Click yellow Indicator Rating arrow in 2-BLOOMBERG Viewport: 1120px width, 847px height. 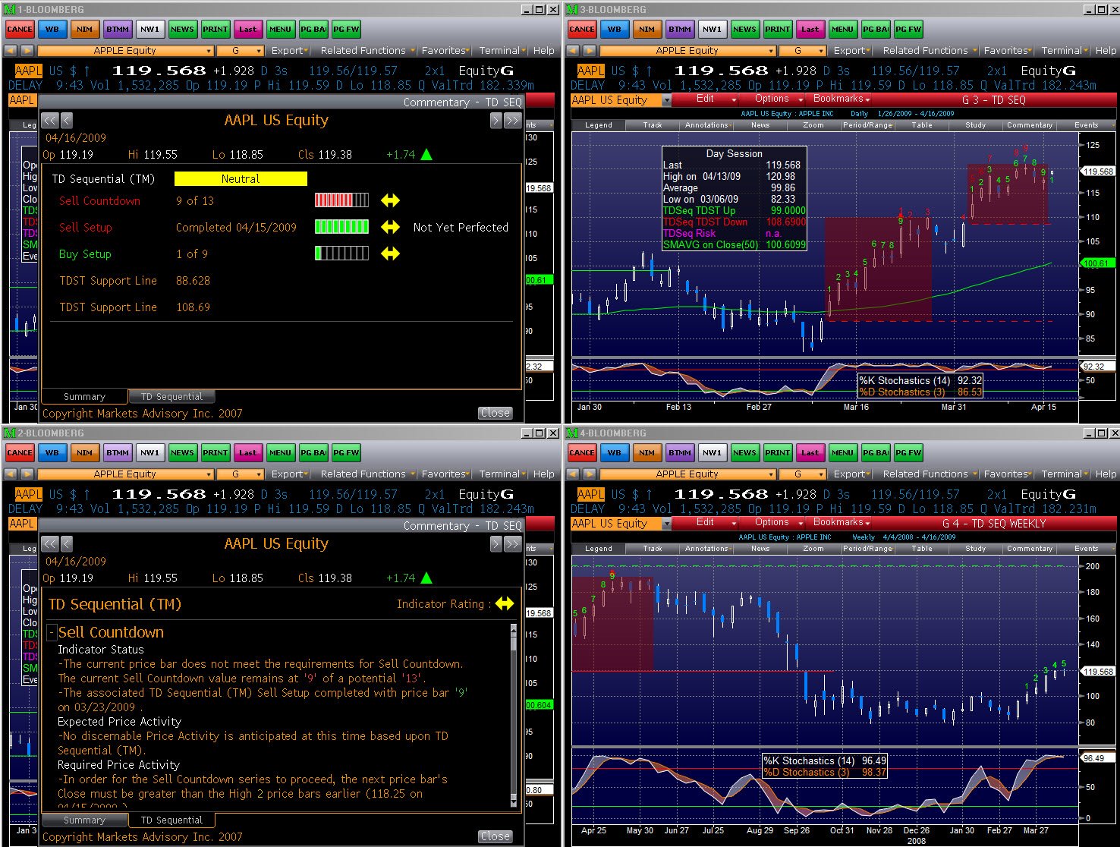tap(505, 604)
